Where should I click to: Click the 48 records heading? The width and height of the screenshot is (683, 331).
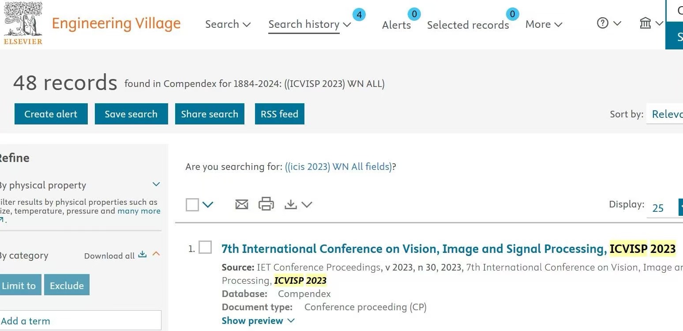click(65, 83)
